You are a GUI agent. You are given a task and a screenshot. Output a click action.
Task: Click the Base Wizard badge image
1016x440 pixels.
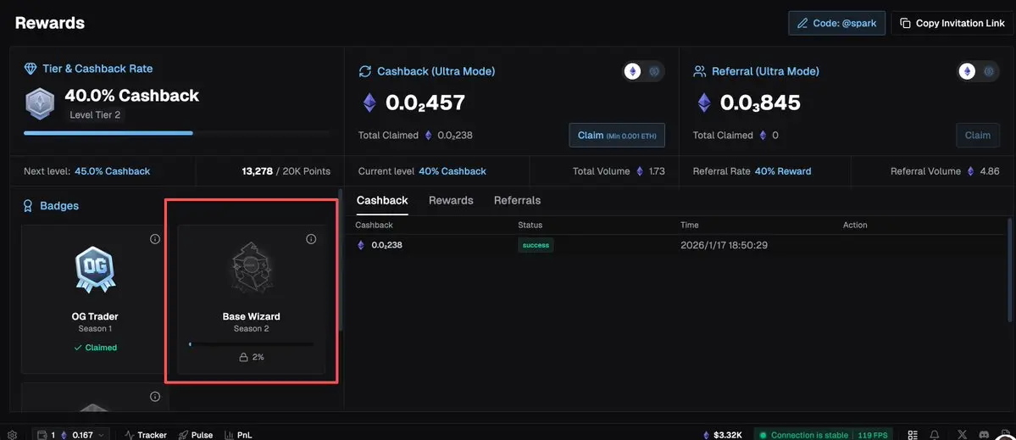pyautogui.click(x=252, y=269)
